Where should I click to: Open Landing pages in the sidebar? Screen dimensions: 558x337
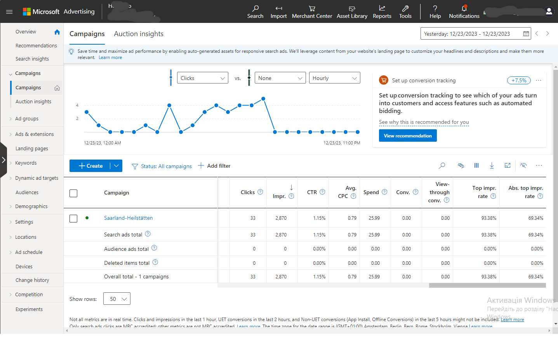(x=32, y=149)
